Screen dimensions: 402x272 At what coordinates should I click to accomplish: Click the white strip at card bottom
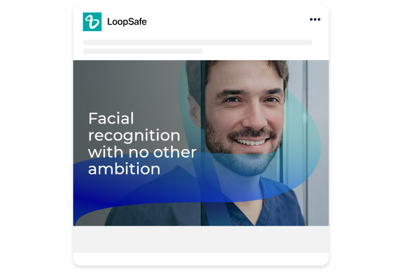click(x=201, y=258)
